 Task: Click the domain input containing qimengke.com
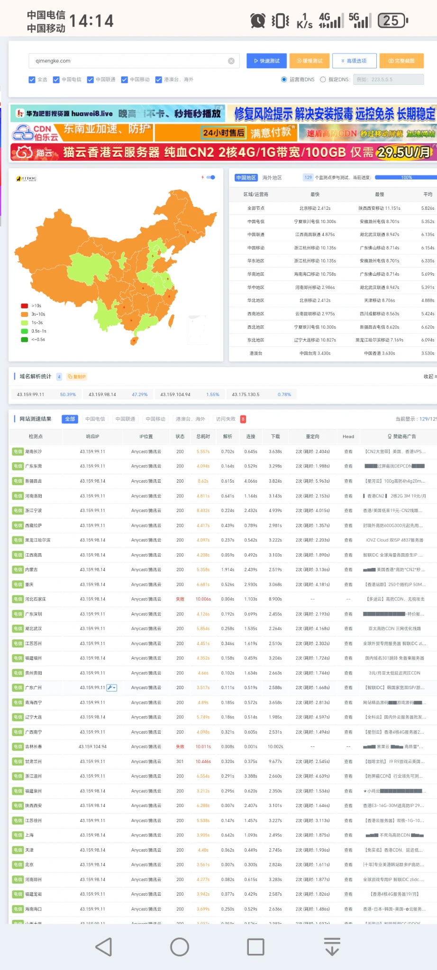128,61
